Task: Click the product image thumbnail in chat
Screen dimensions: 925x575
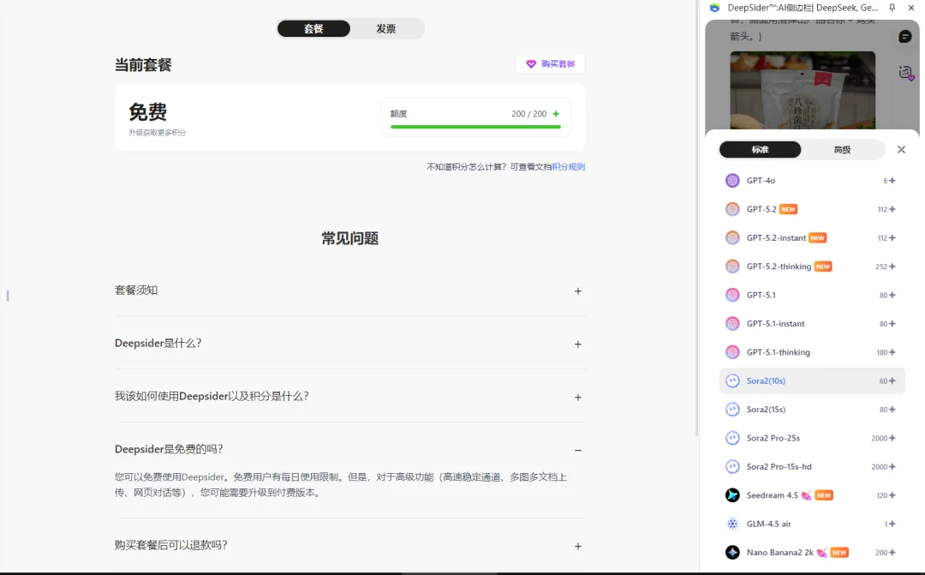Action: tap(803, 90)
